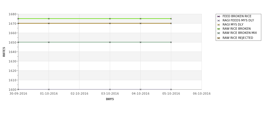Screen dimensions: 271x119
Task: Click the 1640 y-axis tick label
Action: point(13,52)
